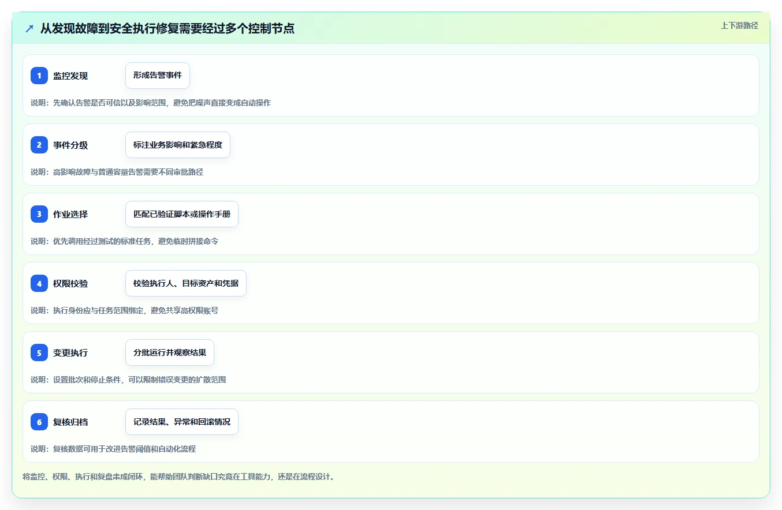Screen dimensions: 782x510
Task: Select the 匹配已验证脚本或操作手册 chip
Action: [x=182, y=214]
